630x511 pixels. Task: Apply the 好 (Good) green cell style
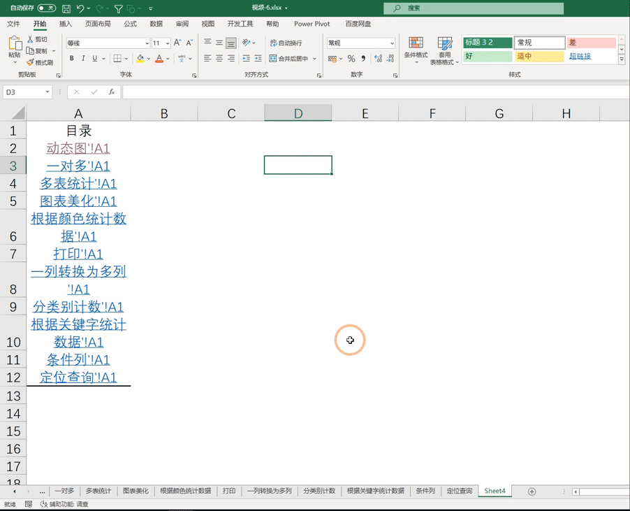point(488,56)
